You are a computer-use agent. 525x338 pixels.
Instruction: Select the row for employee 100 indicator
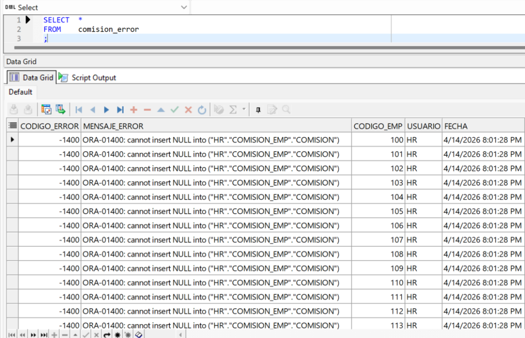click(12, 140)
